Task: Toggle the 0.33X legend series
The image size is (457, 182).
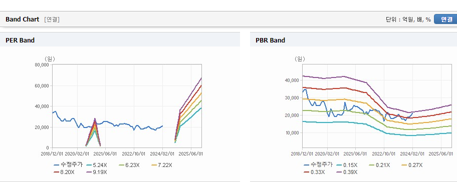Action: click(x=314, y=172)
